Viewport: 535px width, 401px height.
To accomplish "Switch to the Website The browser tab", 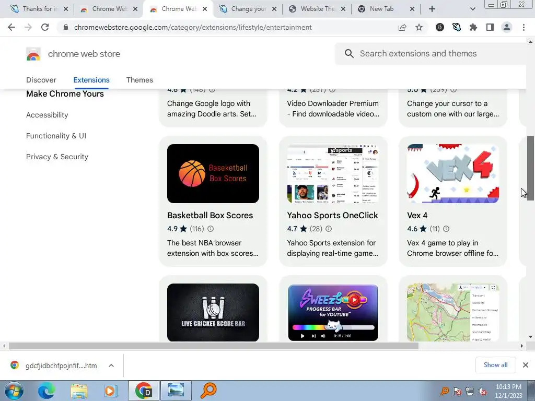I will point(317,9).
